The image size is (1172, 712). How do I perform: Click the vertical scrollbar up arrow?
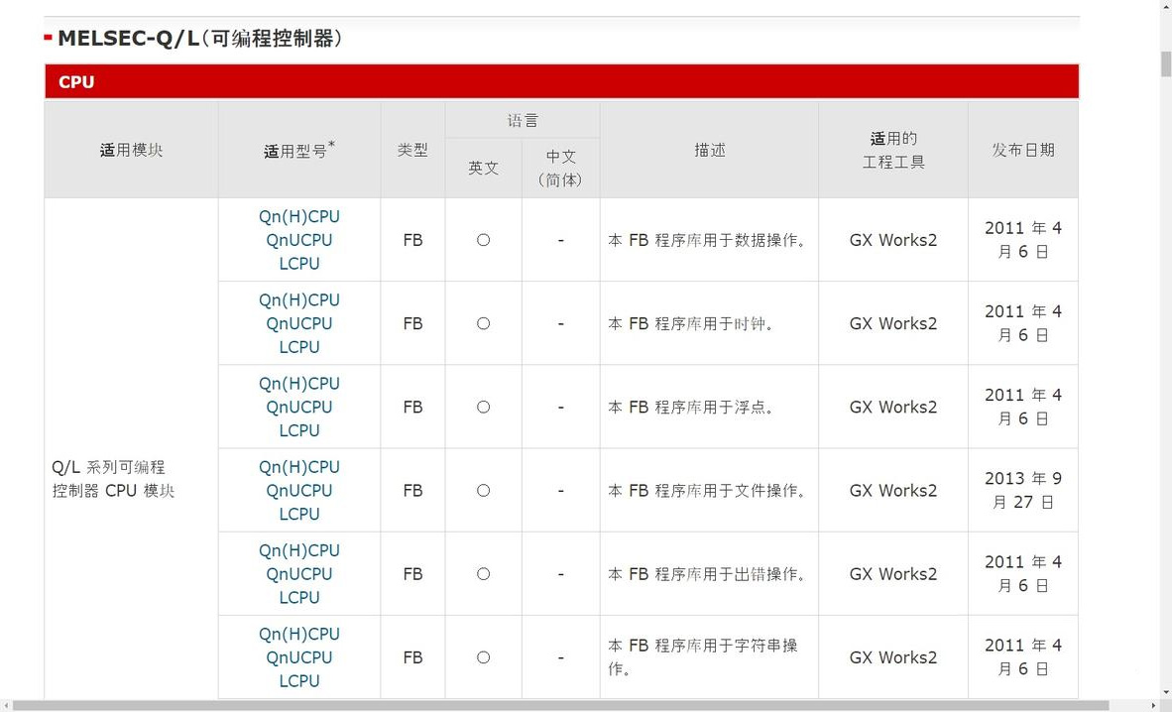click(x=1165, y=7)
